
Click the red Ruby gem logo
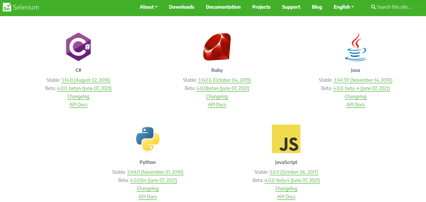coord(217,47)
